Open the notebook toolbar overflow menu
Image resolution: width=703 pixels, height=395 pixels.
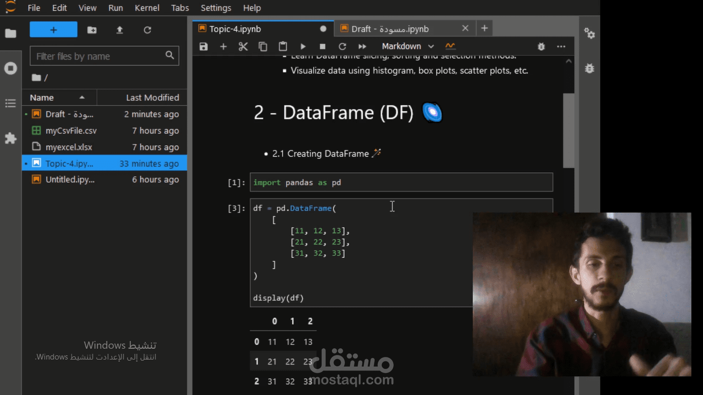coord(561,46)
